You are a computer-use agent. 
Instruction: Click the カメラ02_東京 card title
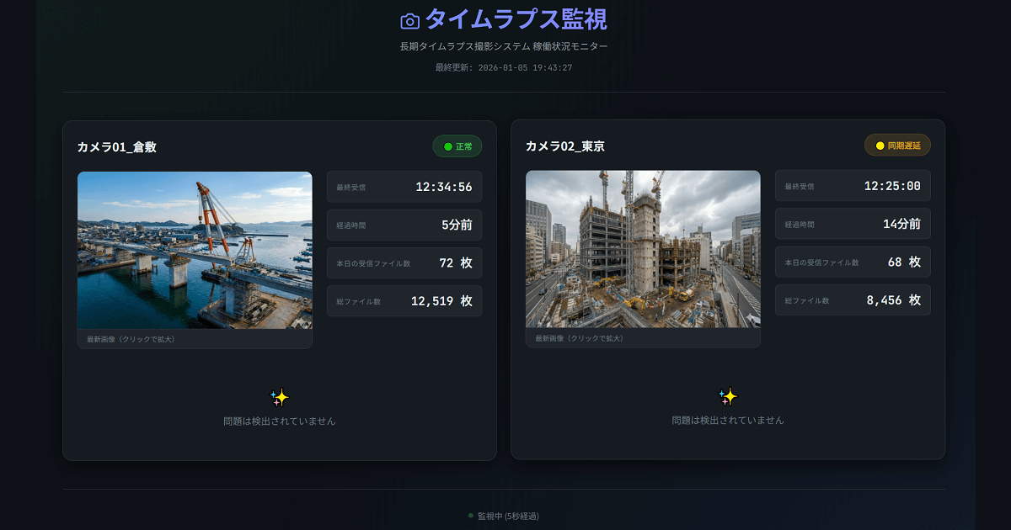tap(566, 146)
